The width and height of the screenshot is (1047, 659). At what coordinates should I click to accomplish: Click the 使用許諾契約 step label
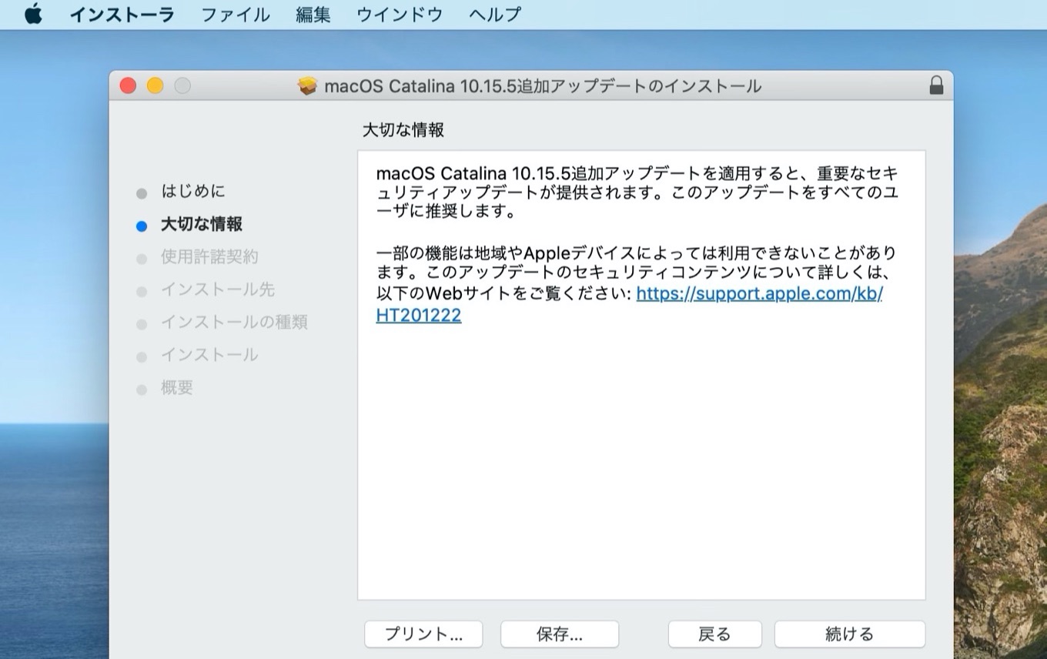[209, 256]
